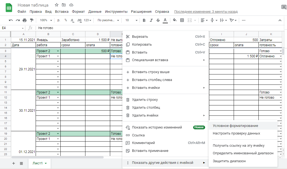Image resolution: width=287 pixels, height=169 pixels.
Task: Select Удалить столбец
Action: coord(165,108)
